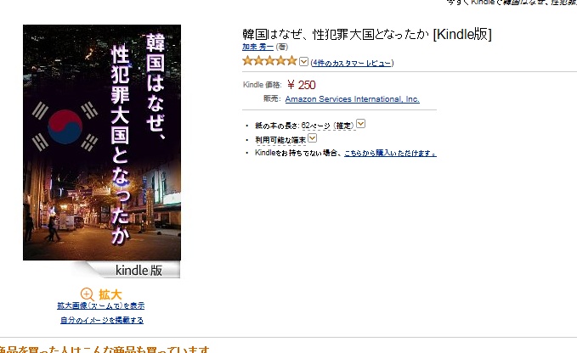Open the 4件のカスタマーレビュー link
577x353 pixels.
pyautogui.click(x=352, y=63)
